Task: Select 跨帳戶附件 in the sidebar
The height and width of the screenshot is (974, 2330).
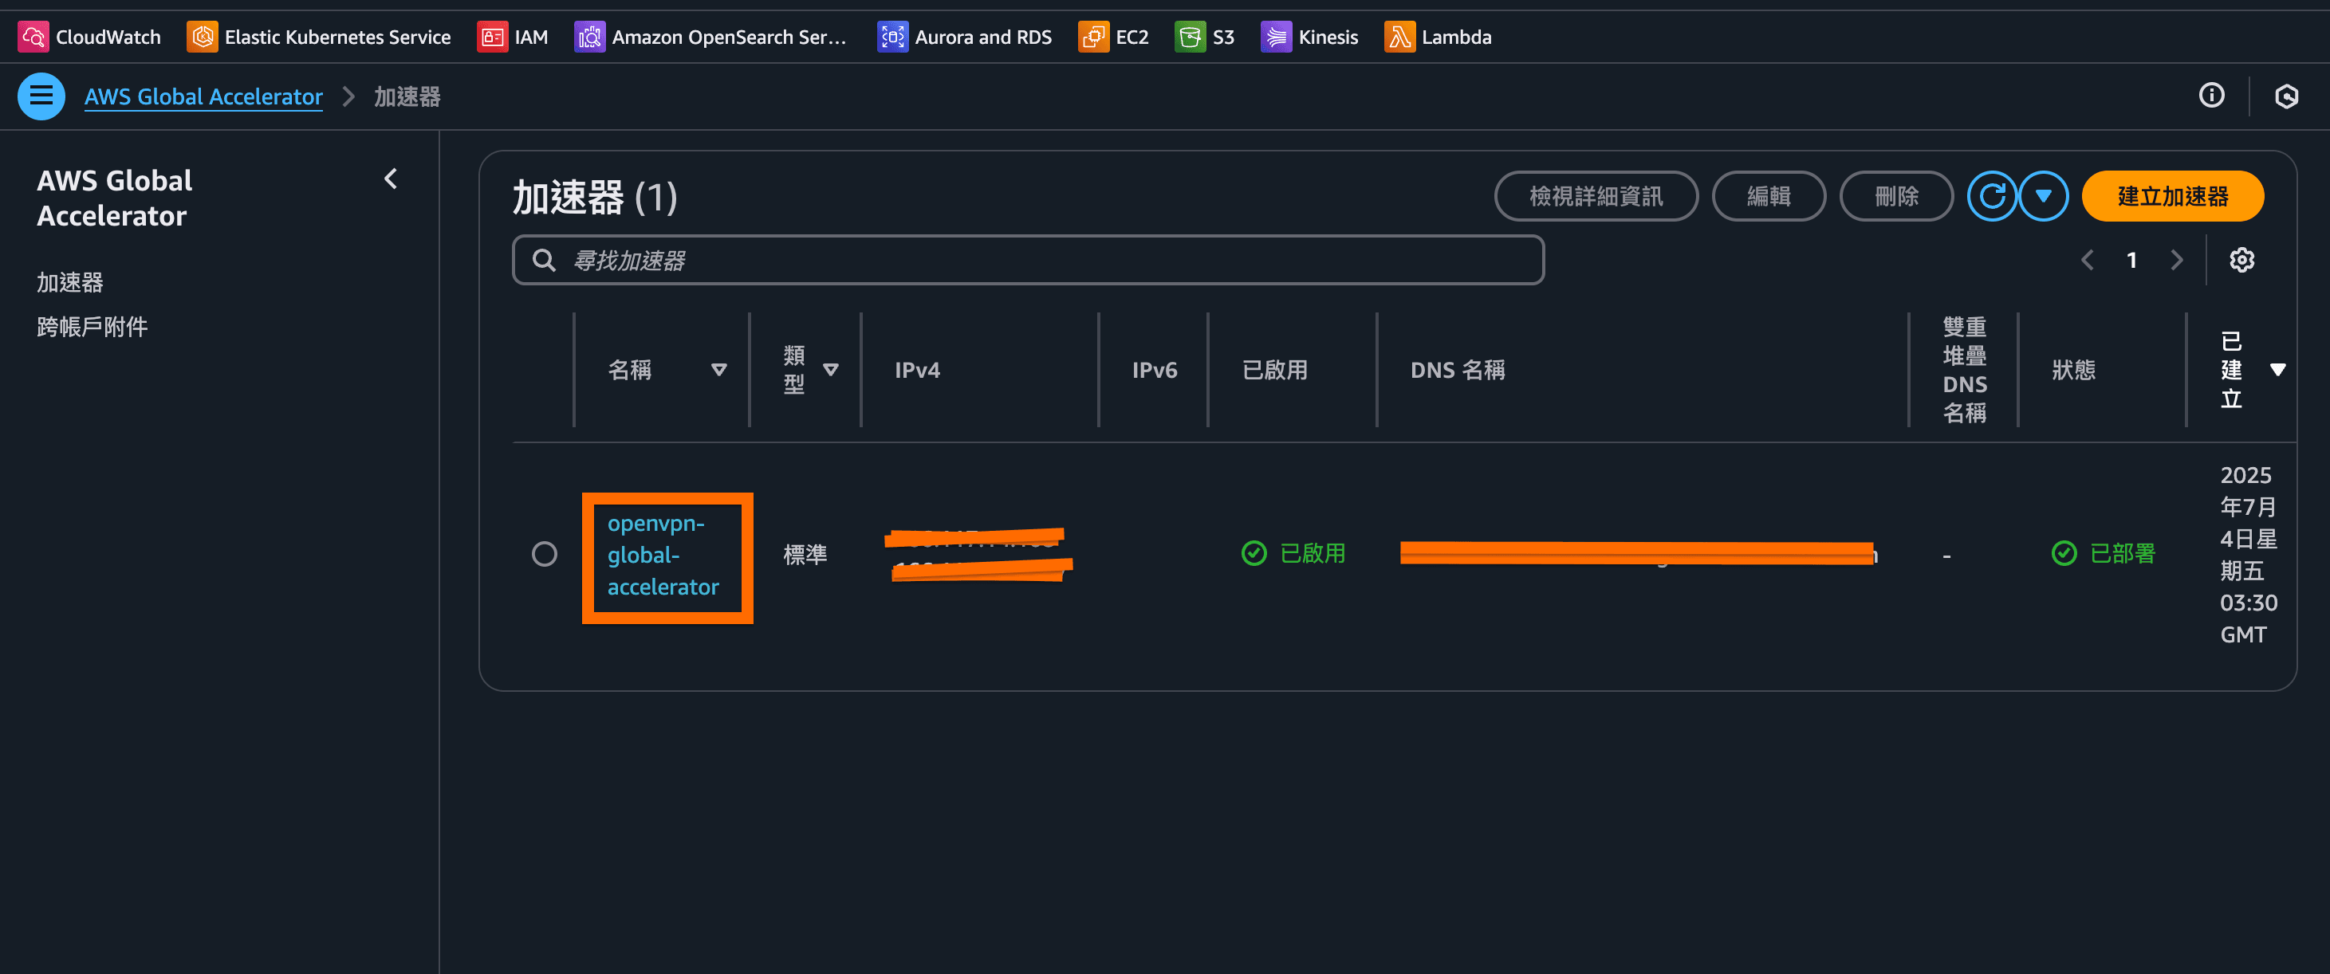Action: pyautogui.click(x=92, y=327)
